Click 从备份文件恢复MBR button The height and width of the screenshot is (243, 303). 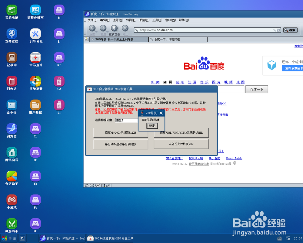coord(181,144)
